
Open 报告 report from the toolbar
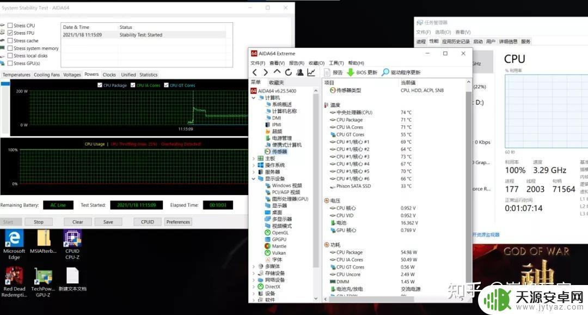click(333, 72)
